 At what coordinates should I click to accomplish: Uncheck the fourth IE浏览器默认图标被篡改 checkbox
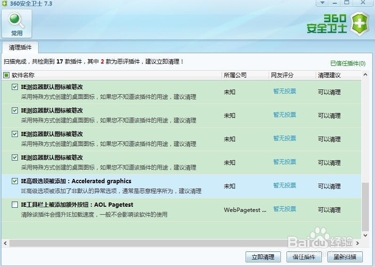[15, 157]
